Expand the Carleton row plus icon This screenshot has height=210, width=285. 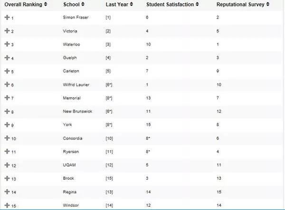[x=7, y=71]
